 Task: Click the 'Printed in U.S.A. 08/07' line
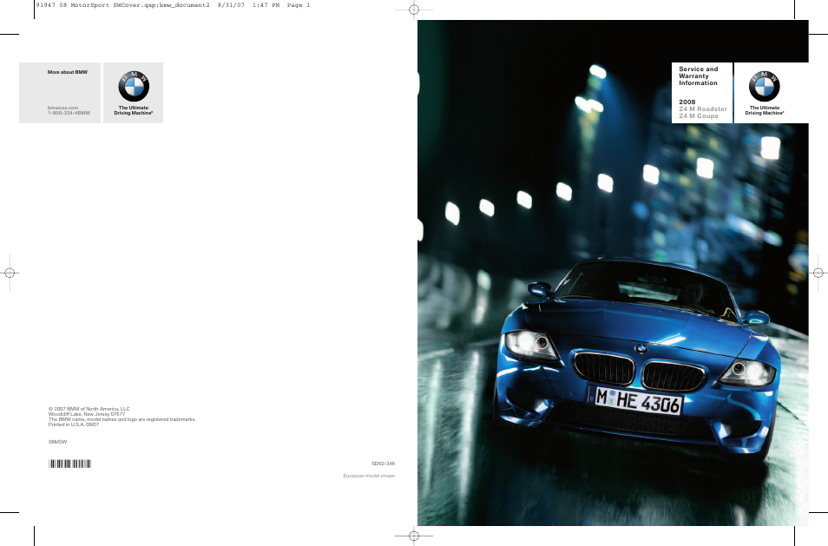coord(74,424)
